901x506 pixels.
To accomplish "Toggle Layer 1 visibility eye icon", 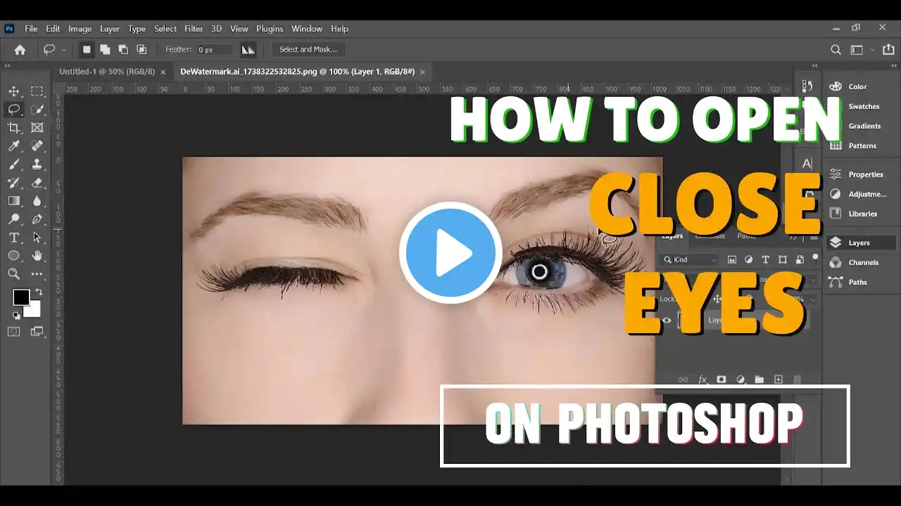I will (667, 320).
